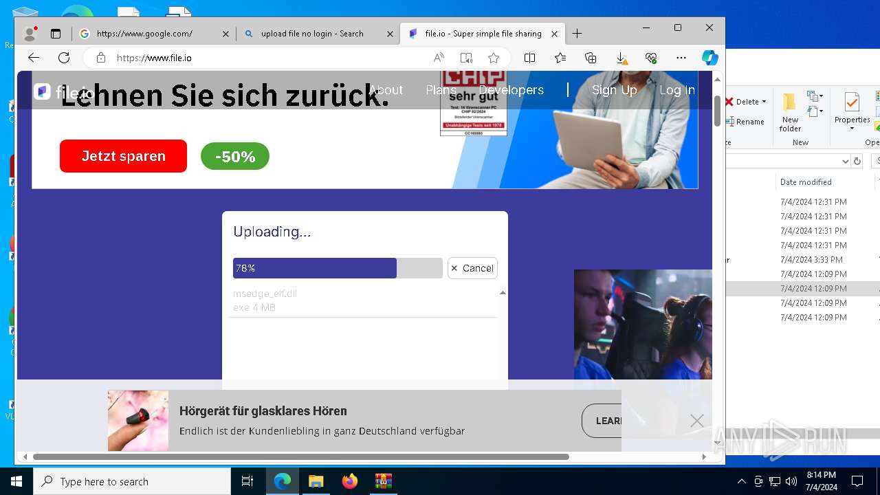This screenshot has width=880, height=495.
Task: Click the green -50% badge
Action: 235,157
